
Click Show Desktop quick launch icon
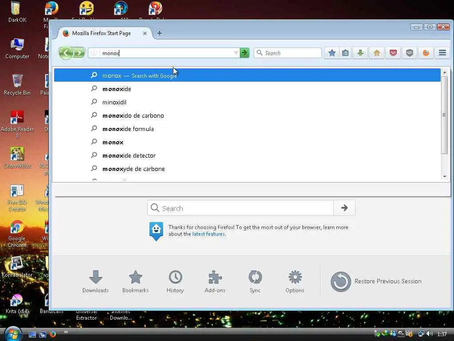tap(32, 334)
